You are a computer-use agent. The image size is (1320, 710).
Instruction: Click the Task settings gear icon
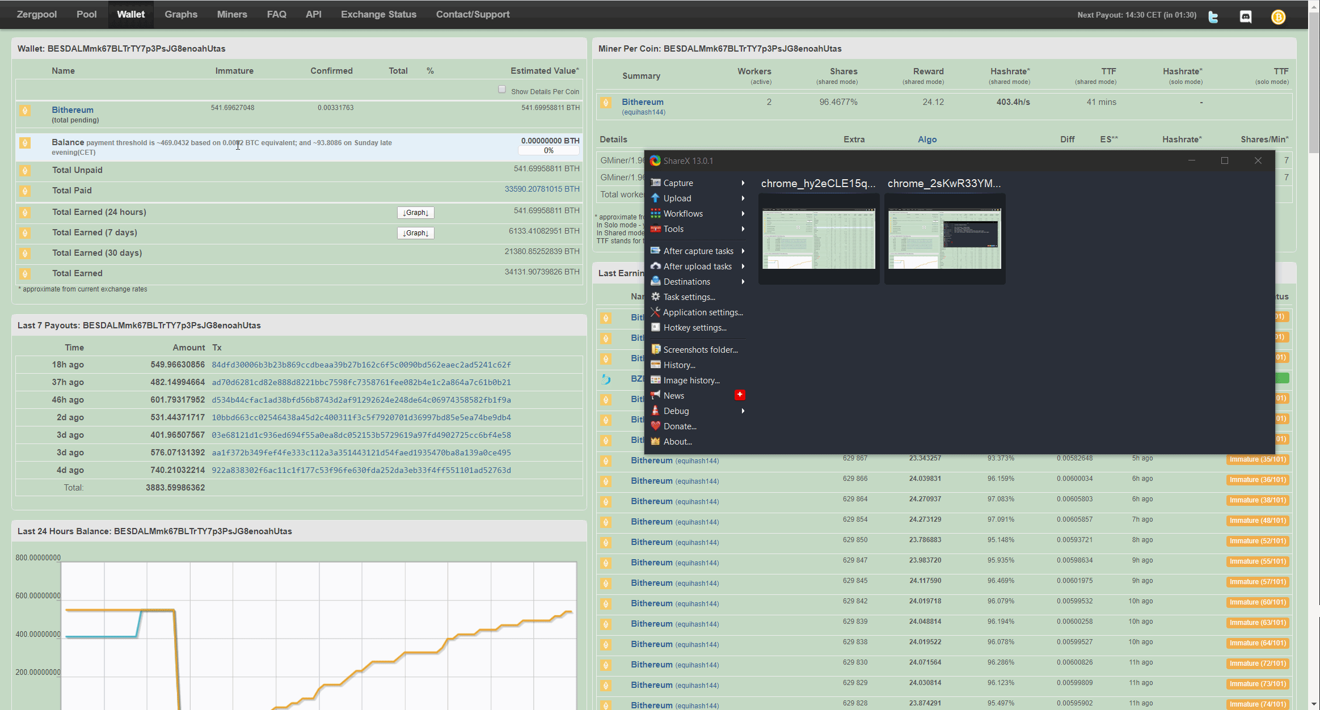point(656,297)
